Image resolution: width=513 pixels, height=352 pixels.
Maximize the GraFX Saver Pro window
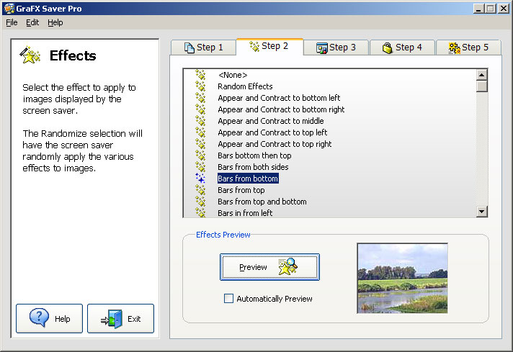(x=491, y=9)
